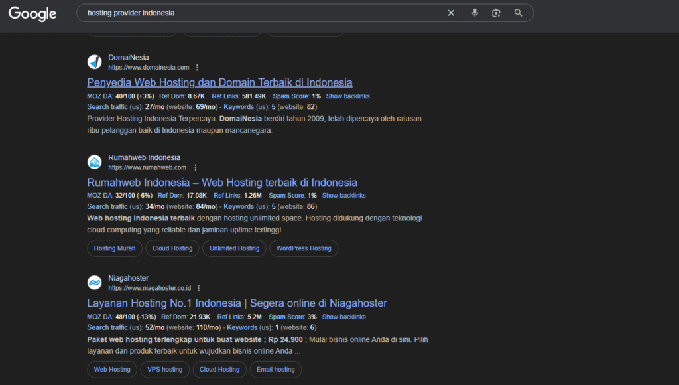The image size is (679, 385).
Task: Select the Hosting Murah sitelink chip
Action: (x=115, y=248)
